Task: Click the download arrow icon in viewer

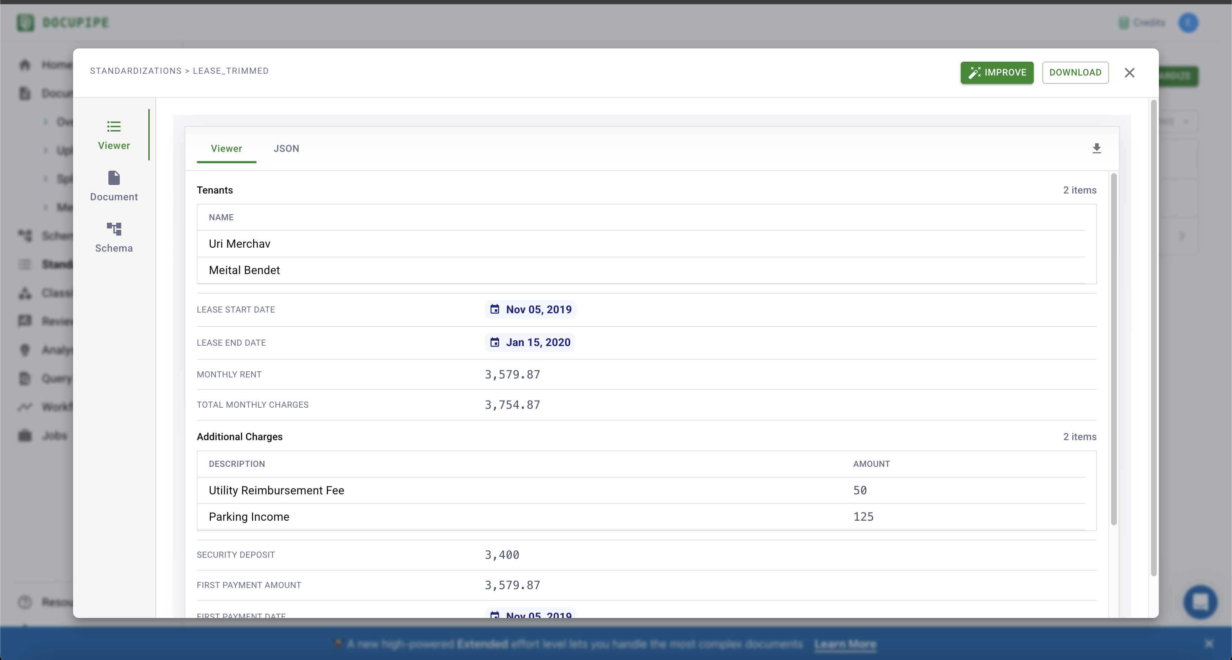Action: click(1097, 148)
